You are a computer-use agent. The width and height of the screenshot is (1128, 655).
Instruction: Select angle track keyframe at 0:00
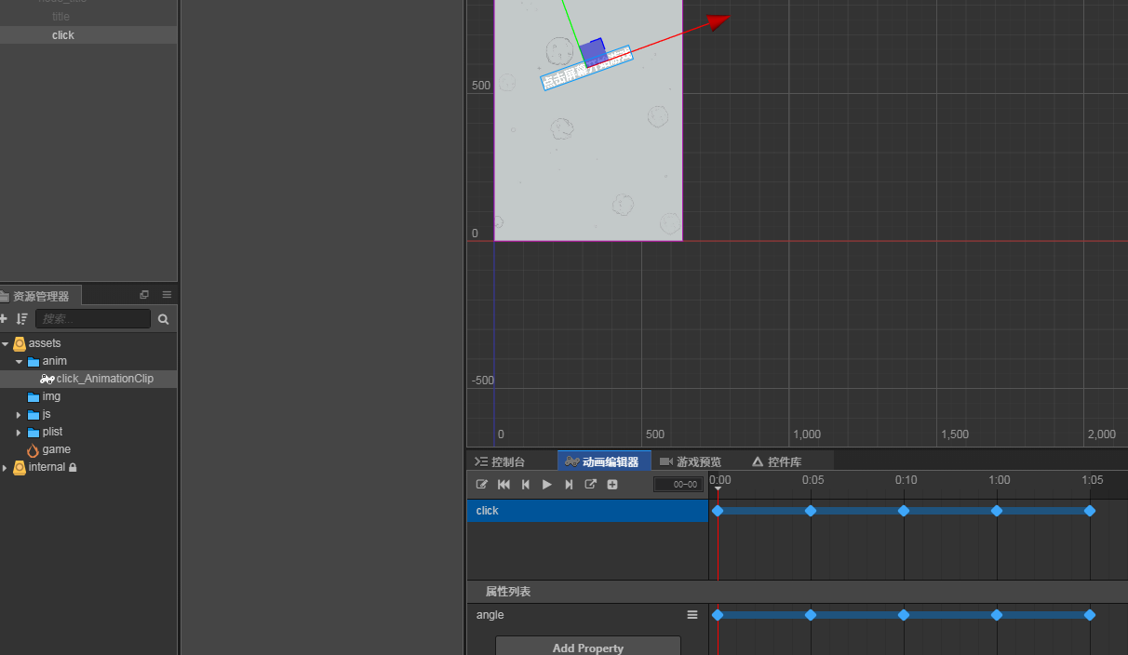click(x=718, y=615)
